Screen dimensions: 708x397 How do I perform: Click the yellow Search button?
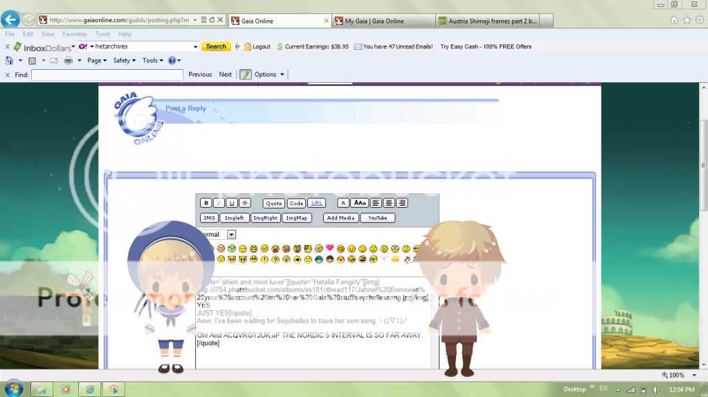click(x=216, y=46)
